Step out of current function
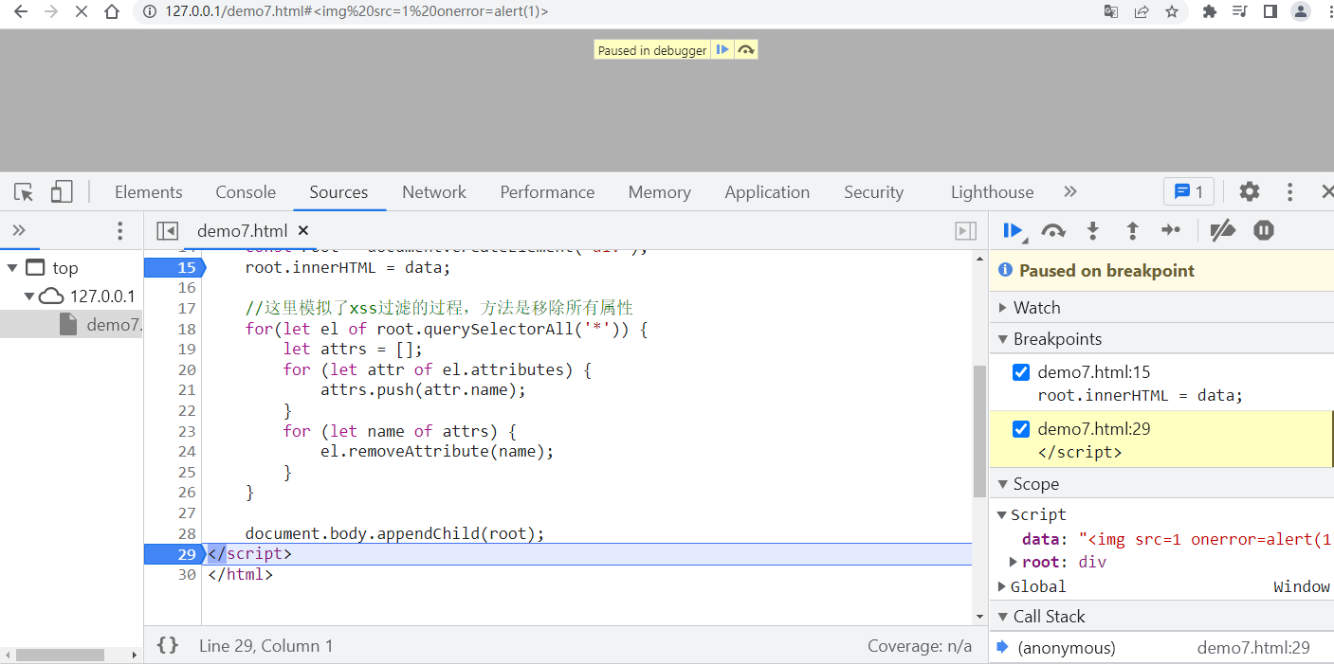The image size is (1334, 665). click(x=1132, y=230)
